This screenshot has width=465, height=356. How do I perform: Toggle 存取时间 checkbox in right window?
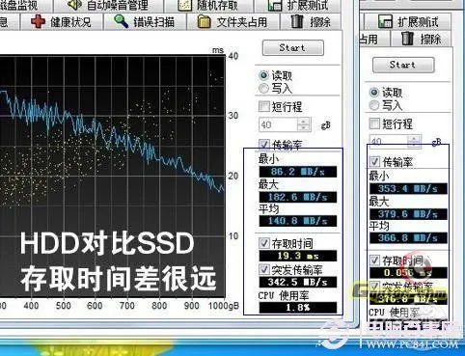coord(374,260)
